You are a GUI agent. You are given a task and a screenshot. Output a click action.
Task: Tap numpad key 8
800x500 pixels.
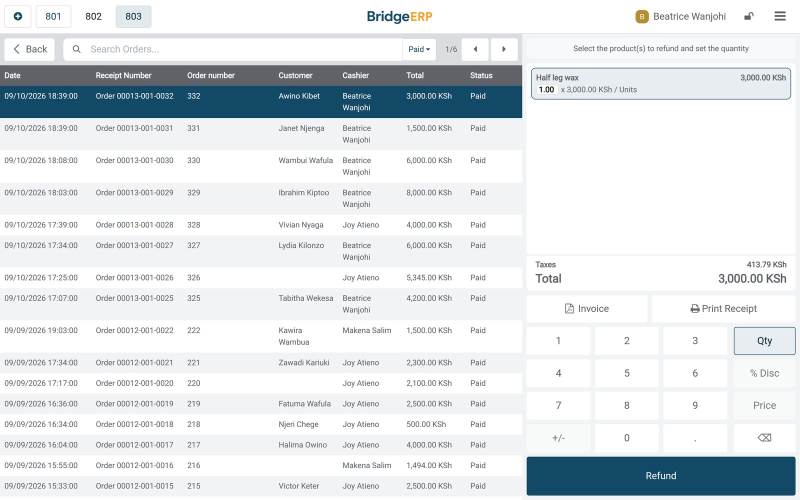(626, 405)
